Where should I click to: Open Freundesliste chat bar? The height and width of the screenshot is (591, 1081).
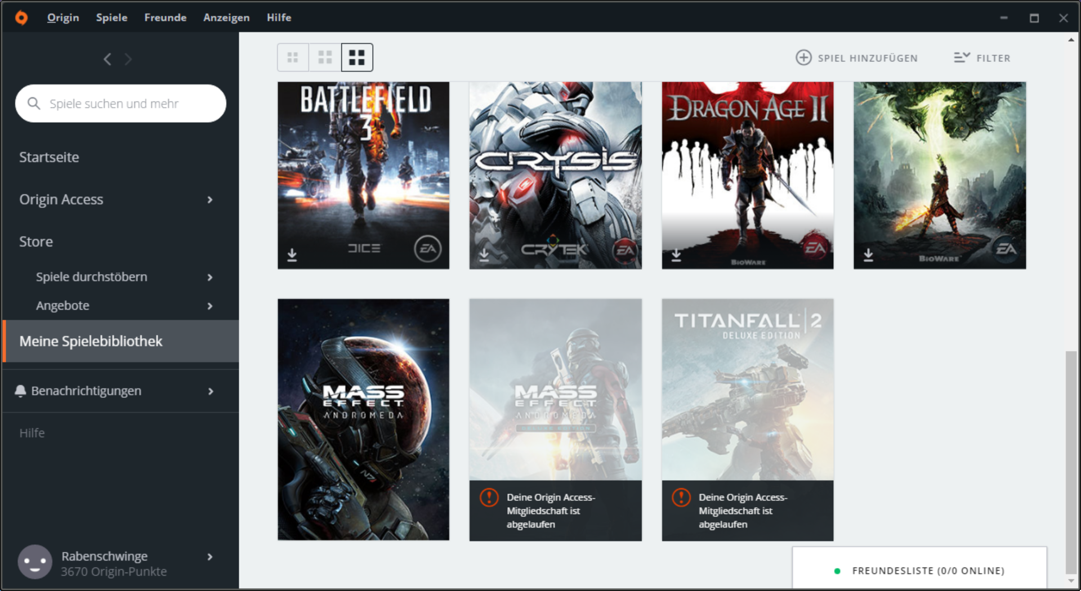tap(919, 568)
